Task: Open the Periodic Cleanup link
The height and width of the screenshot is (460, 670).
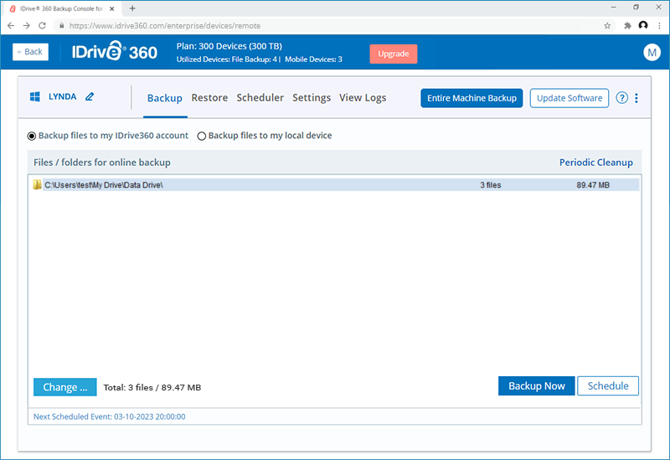Action: click(x=596, y=163)
